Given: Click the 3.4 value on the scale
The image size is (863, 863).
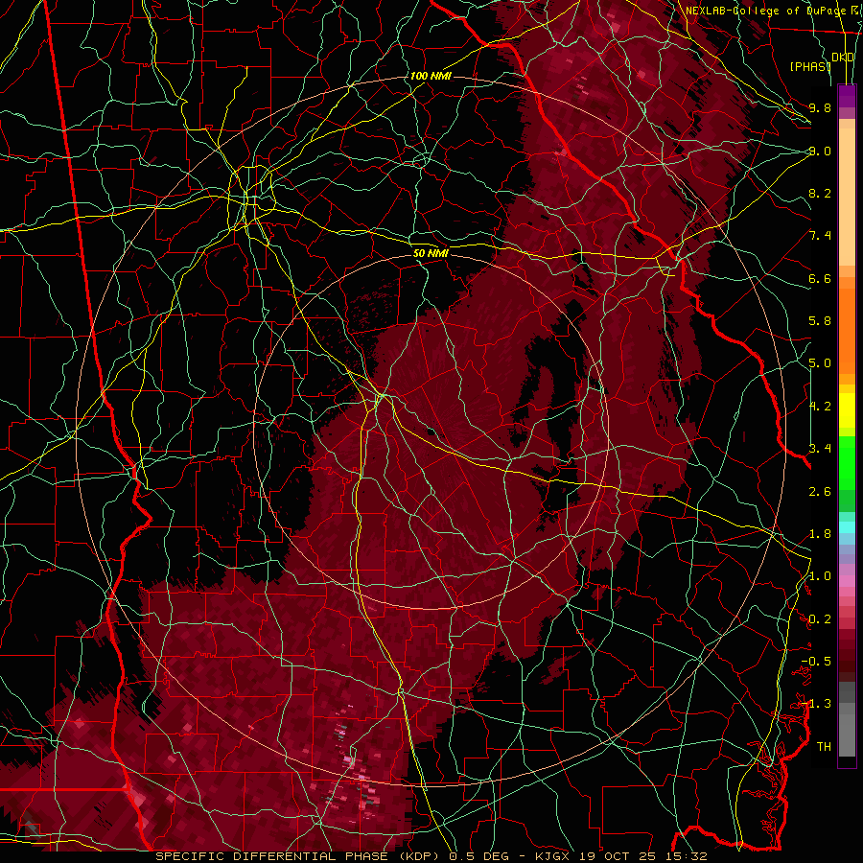Looking at the screenshot, I should pos(820,448).
